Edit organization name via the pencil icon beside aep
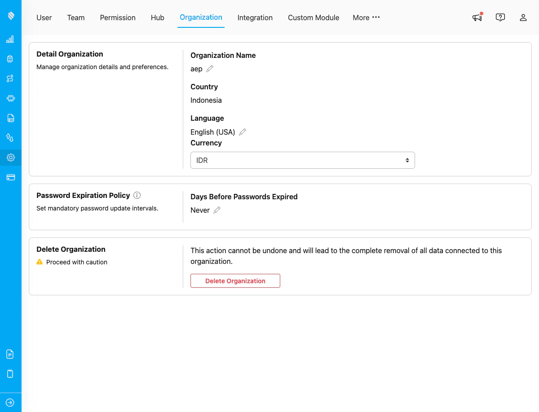 coord(210,69)
